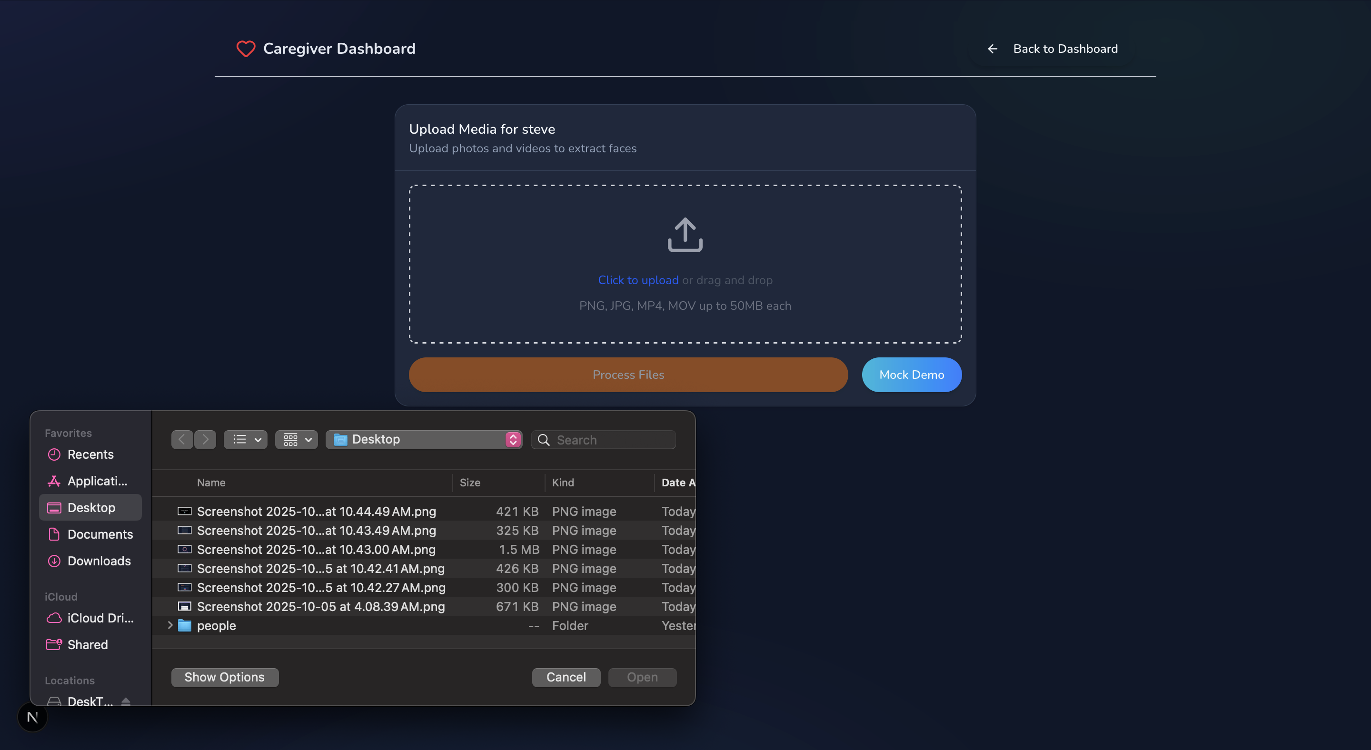Screen dimensions: 1371x750
Task: Click the back navigation arrow in file dialog
Action: coord(182,439)
